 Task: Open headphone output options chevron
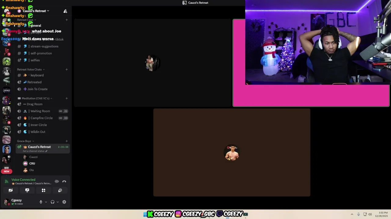tap(57, 202)
